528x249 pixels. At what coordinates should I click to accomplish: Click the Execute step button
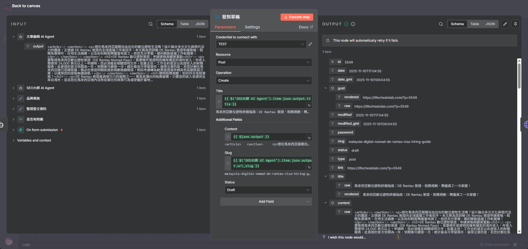[x=297, y=17]
